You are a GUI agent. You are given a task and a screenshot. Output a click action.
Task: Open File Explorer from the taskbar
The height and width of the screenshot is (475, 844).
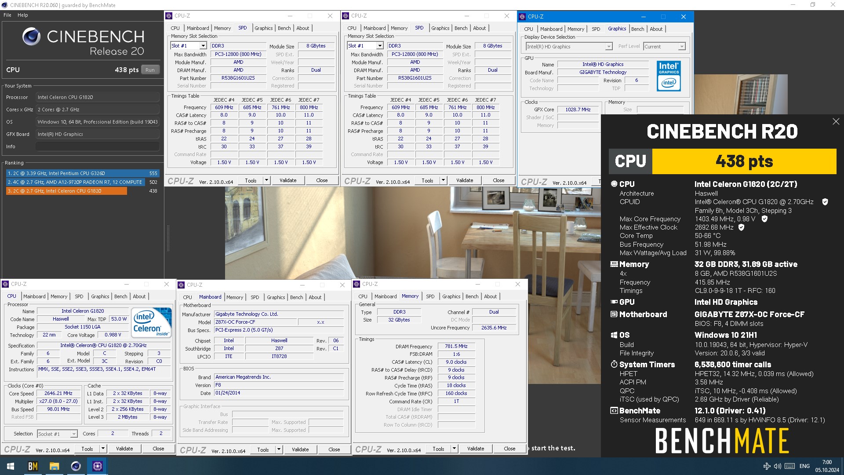[x=55, y=466]
